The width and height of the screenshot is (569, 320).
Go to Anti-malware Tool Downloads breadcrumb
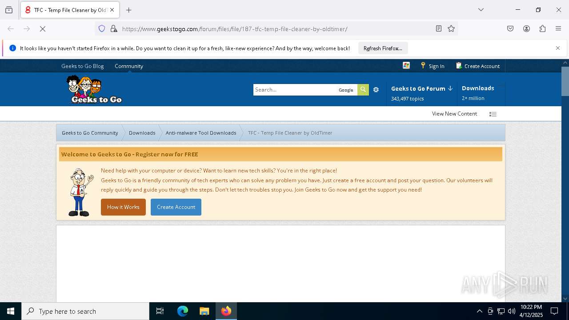201,133
